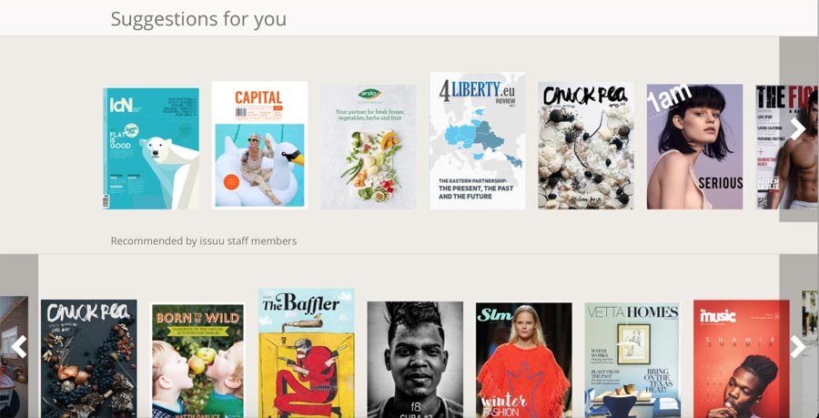Open the Slm winter fashion magazine
This screenshot has height=418, width=819.
[x=524, y=360]
